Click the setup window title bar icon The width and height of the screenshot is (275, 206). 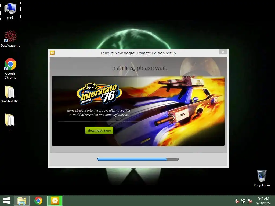(52, 53)
